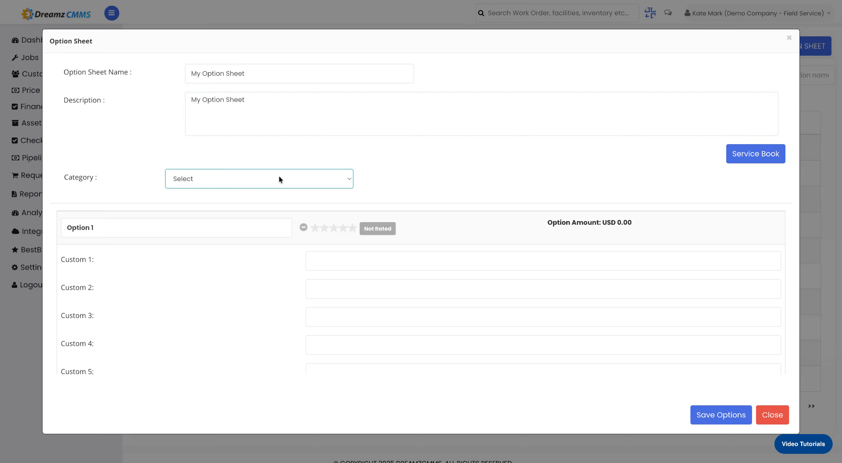Open Settings using the gear icon
Image resolution: width=842 pixels, height=463 pixels.
coord(15,267)
